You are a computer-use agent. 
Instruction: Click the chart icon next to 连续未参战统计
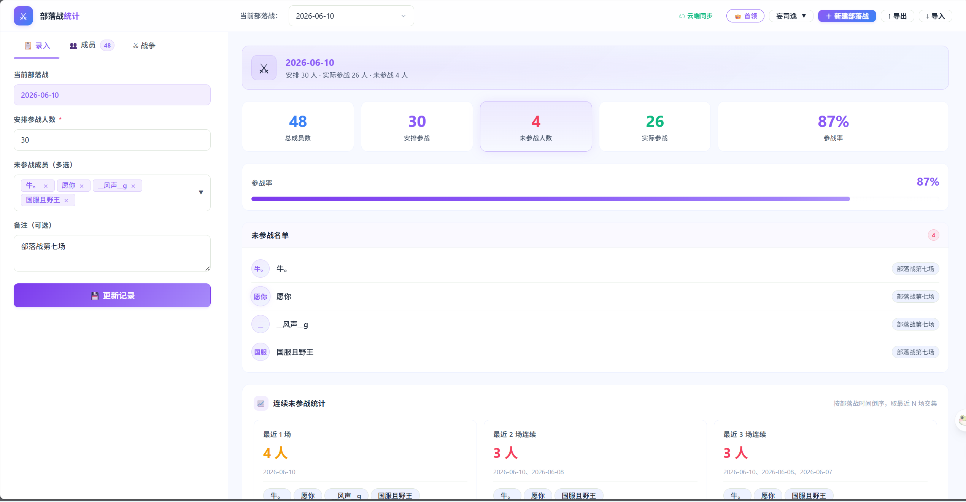coord(261,404)
